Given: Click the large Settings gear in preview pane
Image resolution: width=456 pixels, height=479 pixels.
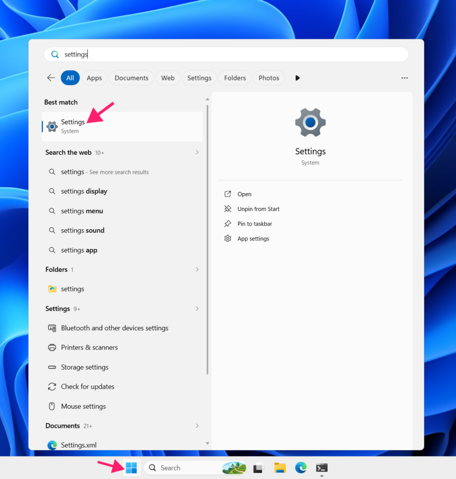Looking at the screenshot, I should [x=310, y=122].
